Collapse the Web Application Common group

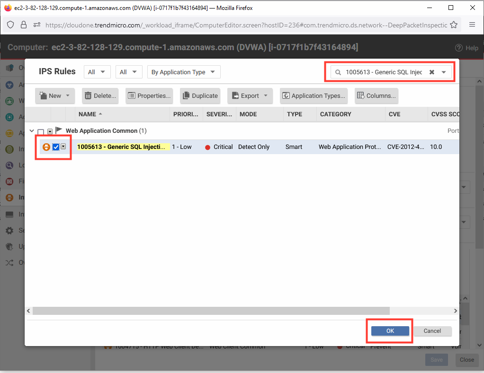31,131
